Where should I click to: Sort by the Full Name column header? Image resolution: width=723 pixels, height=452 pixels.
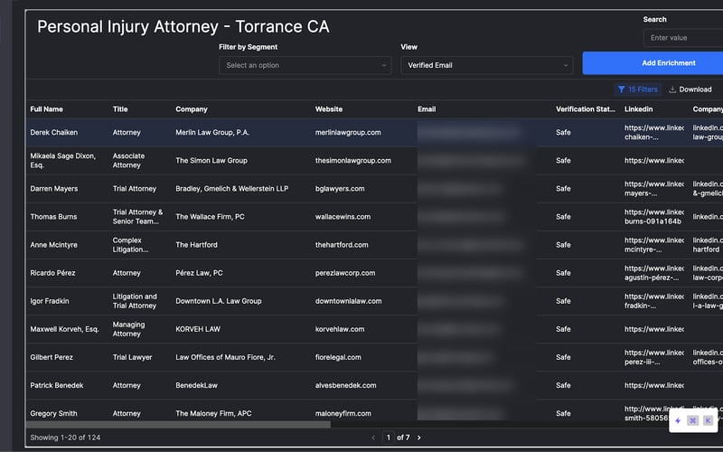(46, 109)
